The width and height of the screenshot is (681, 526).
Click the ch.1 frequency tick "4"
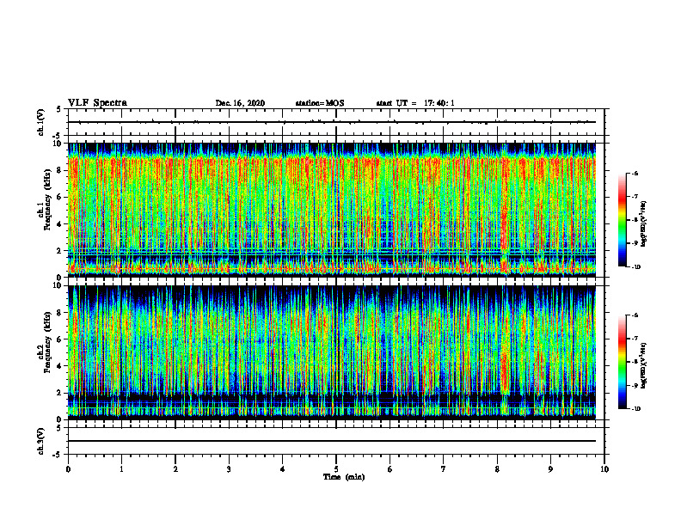coord(60,224)
